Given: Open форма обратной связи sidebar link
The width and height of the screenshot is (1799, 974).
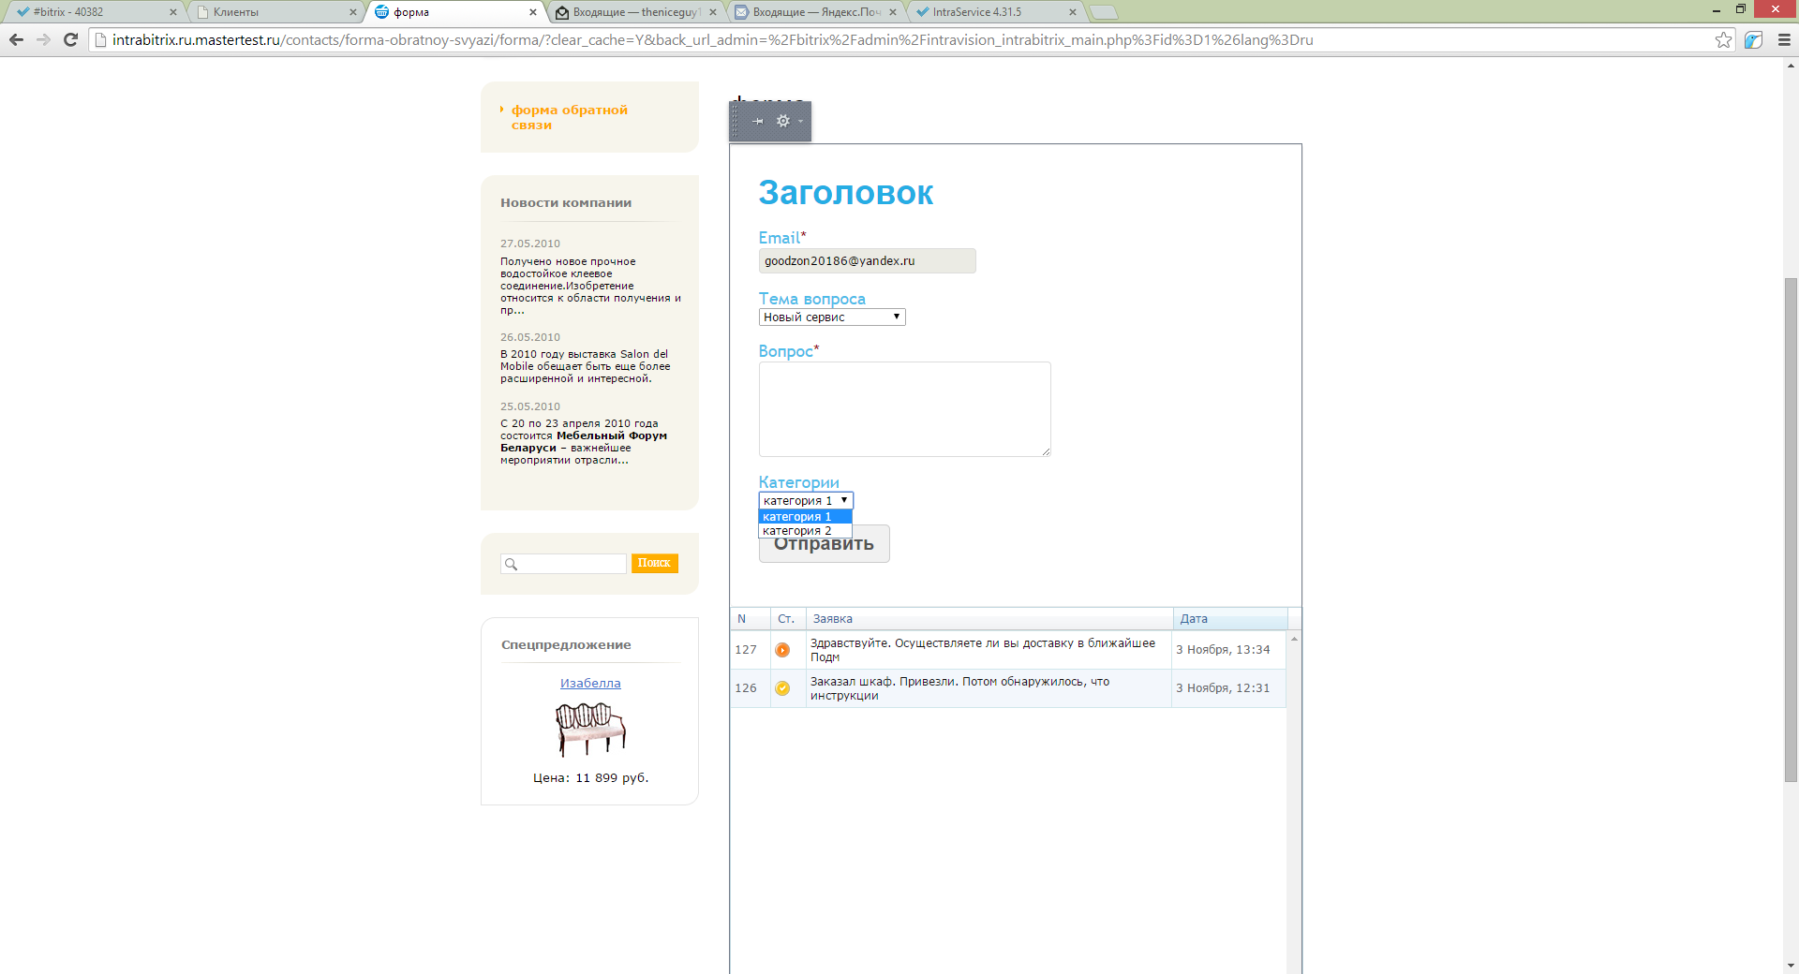Looking at the screenshot, I should (569, 117).
